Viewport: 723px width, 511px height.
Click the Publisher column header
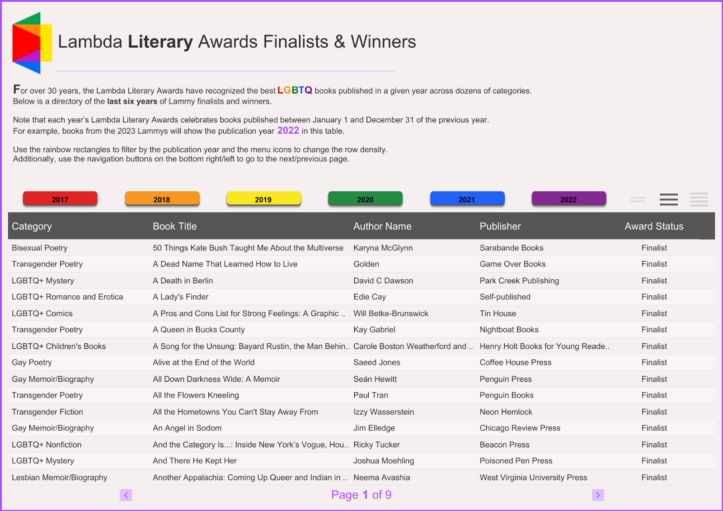tap(500, 226)
